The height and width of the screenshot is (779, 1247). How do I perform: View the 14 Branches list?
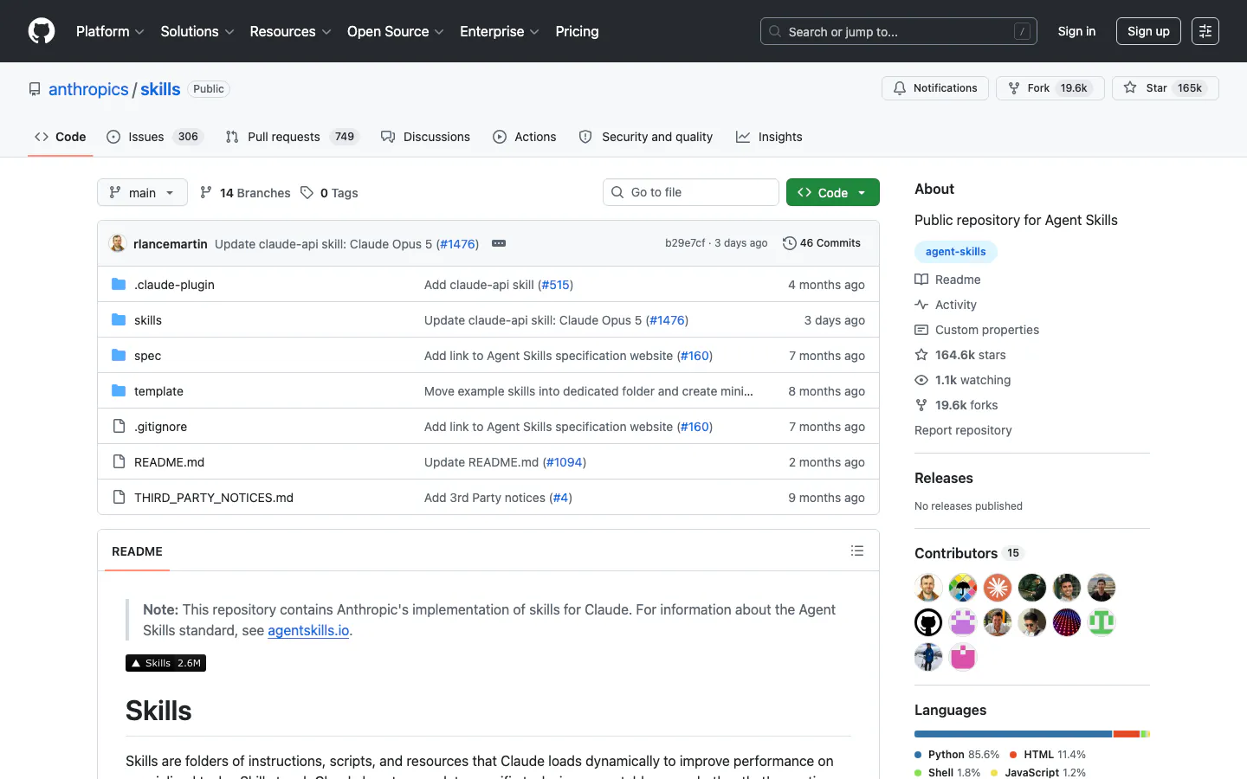pyautogui.click(x=245, y=193)
